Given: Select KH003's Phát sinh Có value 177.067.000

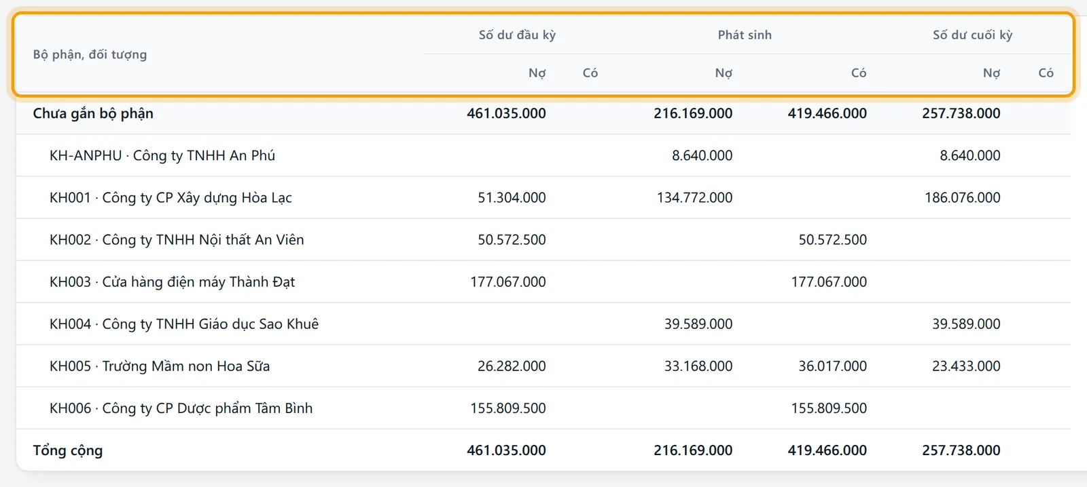Looking at the screenshot, I should [x=829, y=281].
